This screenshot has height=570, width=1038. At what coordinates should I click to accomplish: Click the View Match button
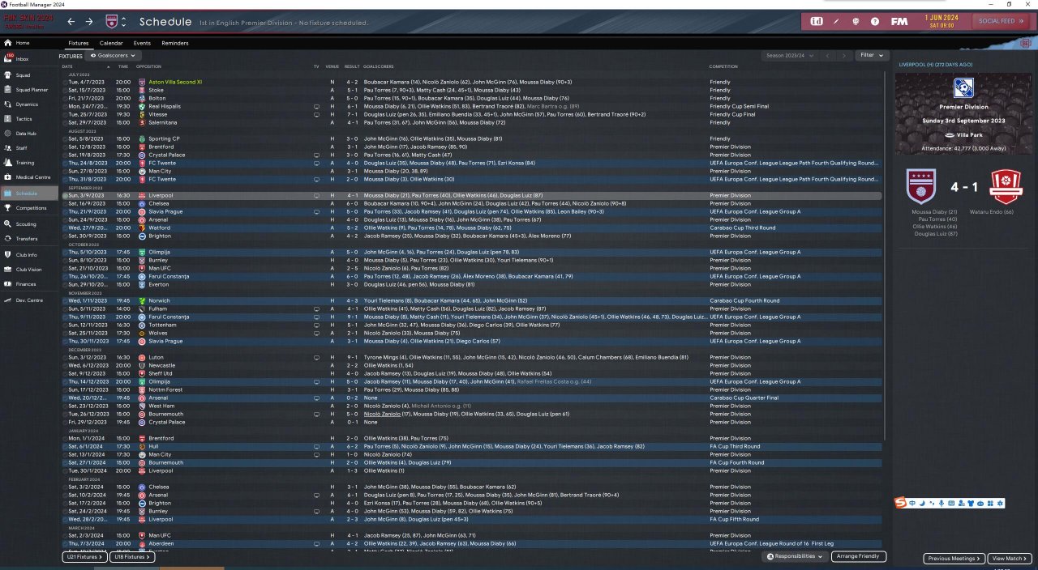[x=1010, y=559]
